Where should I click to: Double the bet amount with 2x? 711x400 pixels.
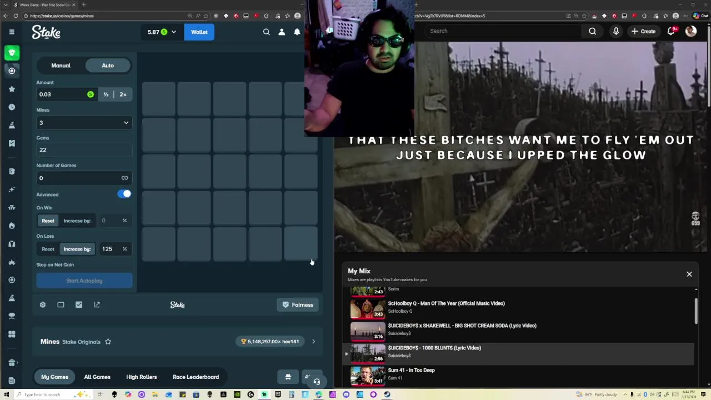(x=123, y=94)
